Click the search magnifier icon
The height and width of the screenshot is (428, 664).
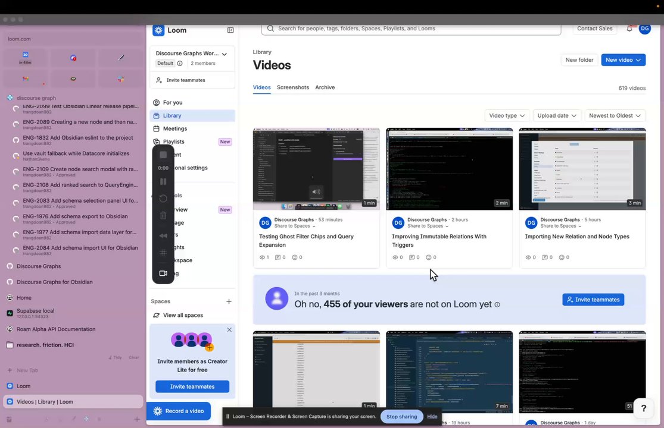pyautogui.click(x=270, y=29)
